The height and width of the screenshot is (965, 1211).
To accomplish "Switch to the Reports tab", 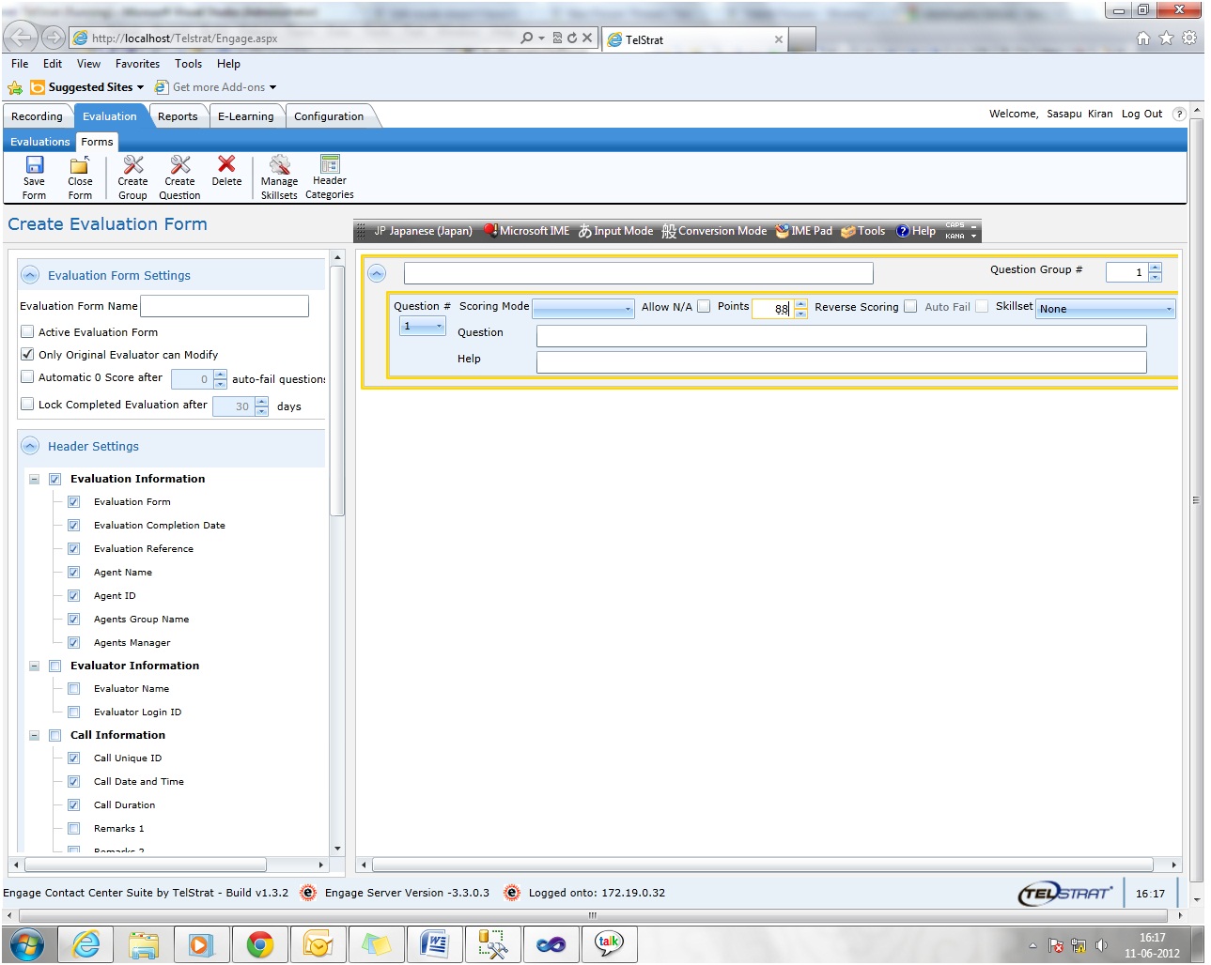I will pos(178,116).
